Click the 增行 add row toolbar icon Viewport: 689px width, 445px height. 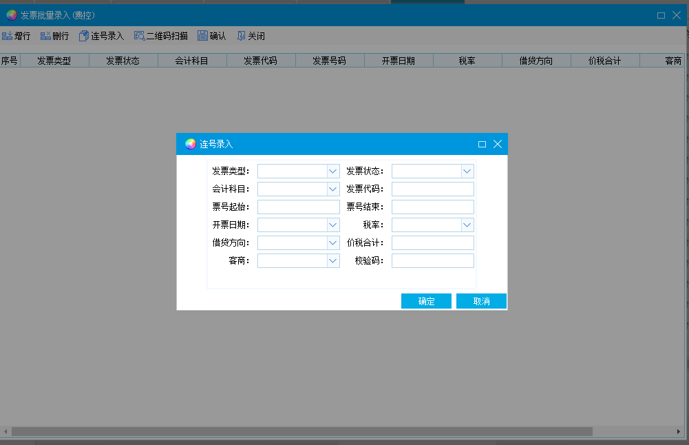click(x=8, y=36)
